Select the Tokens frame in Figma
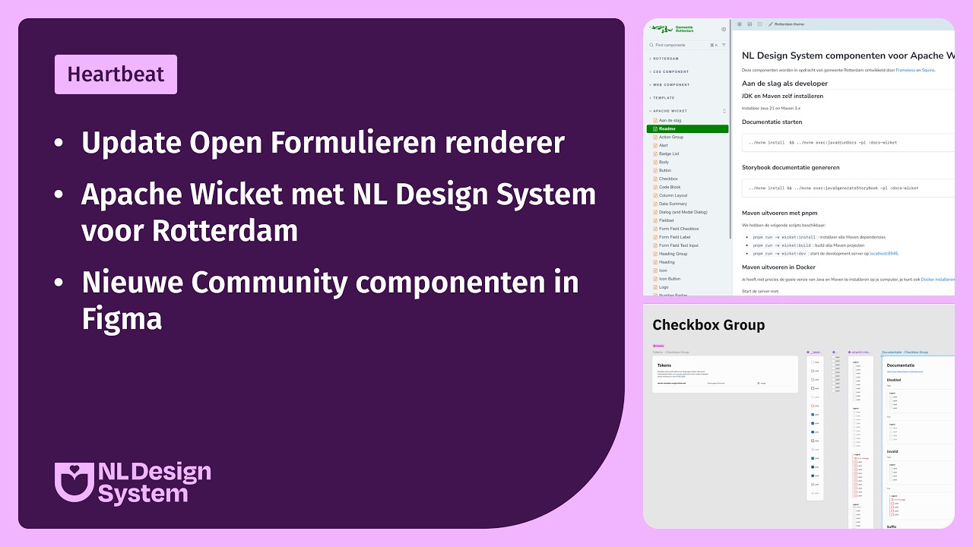Screen dimensions: 973x547 pos(725,375)
